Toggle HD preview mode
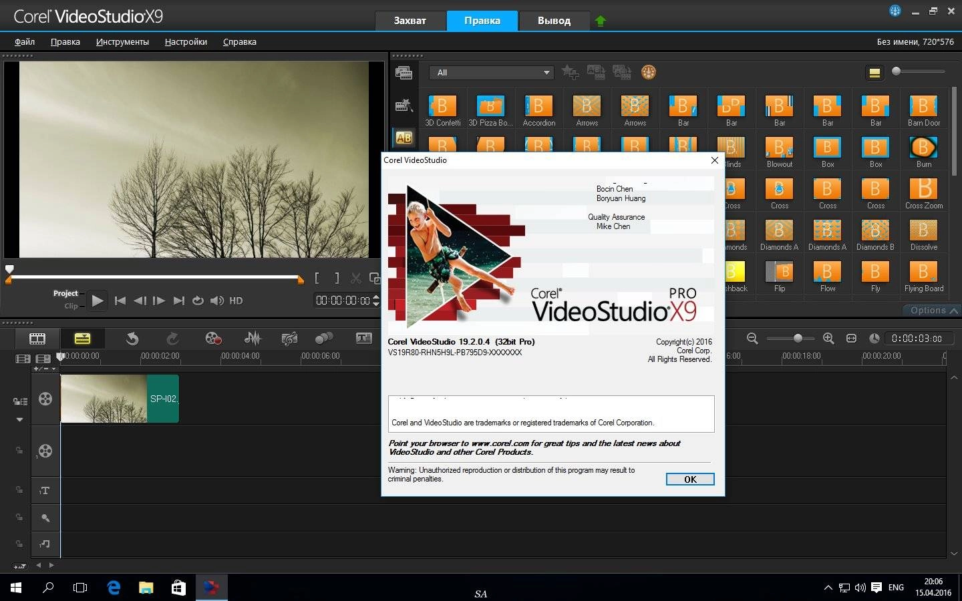Viewport: 962px width, 601px height. 236,300
